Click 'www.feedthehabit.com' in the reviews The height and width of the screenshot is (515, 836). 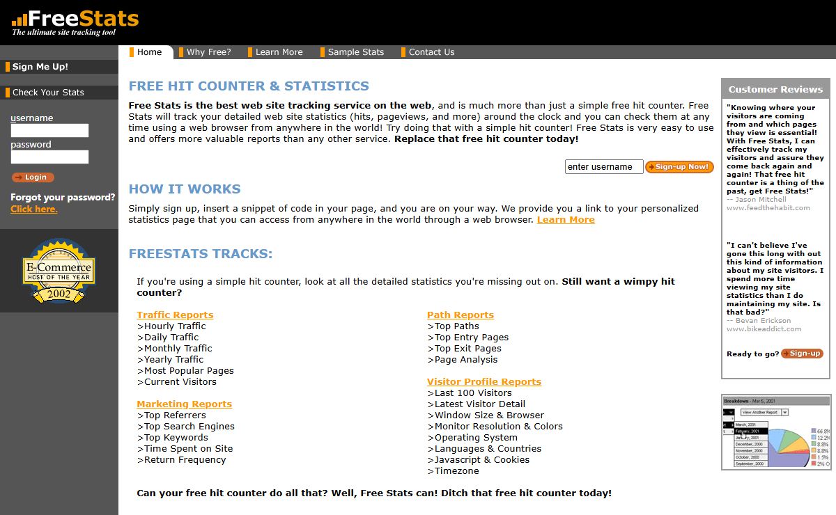[x=768, y=208]
